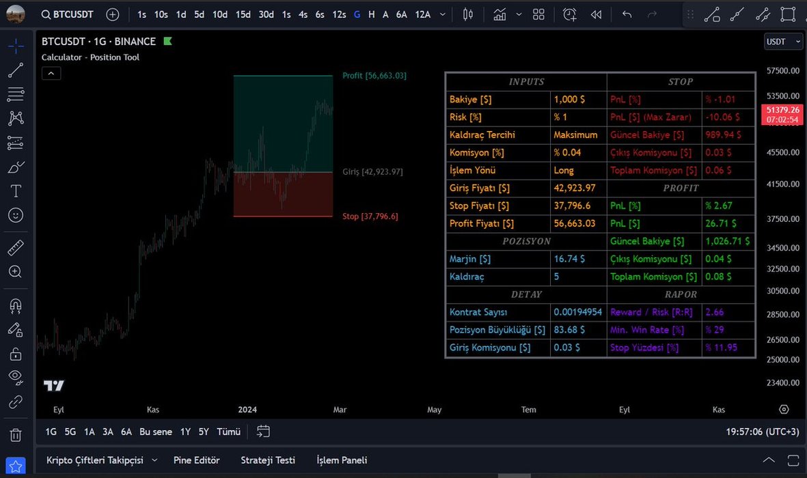Screen dimensions: 807x478
Task: Expand the indicator favorites dropdown arrow
Action: click(x=519, y=14)
